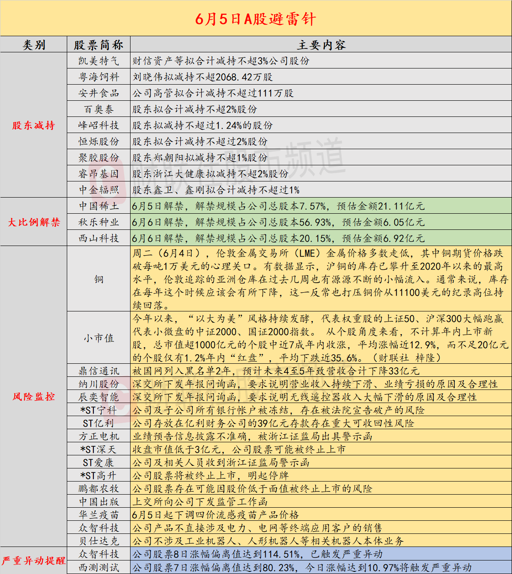The height and width of the screenshot is (574, 512).
Task: Select stock name 聚胶股份
Action: tap(99, 158)
